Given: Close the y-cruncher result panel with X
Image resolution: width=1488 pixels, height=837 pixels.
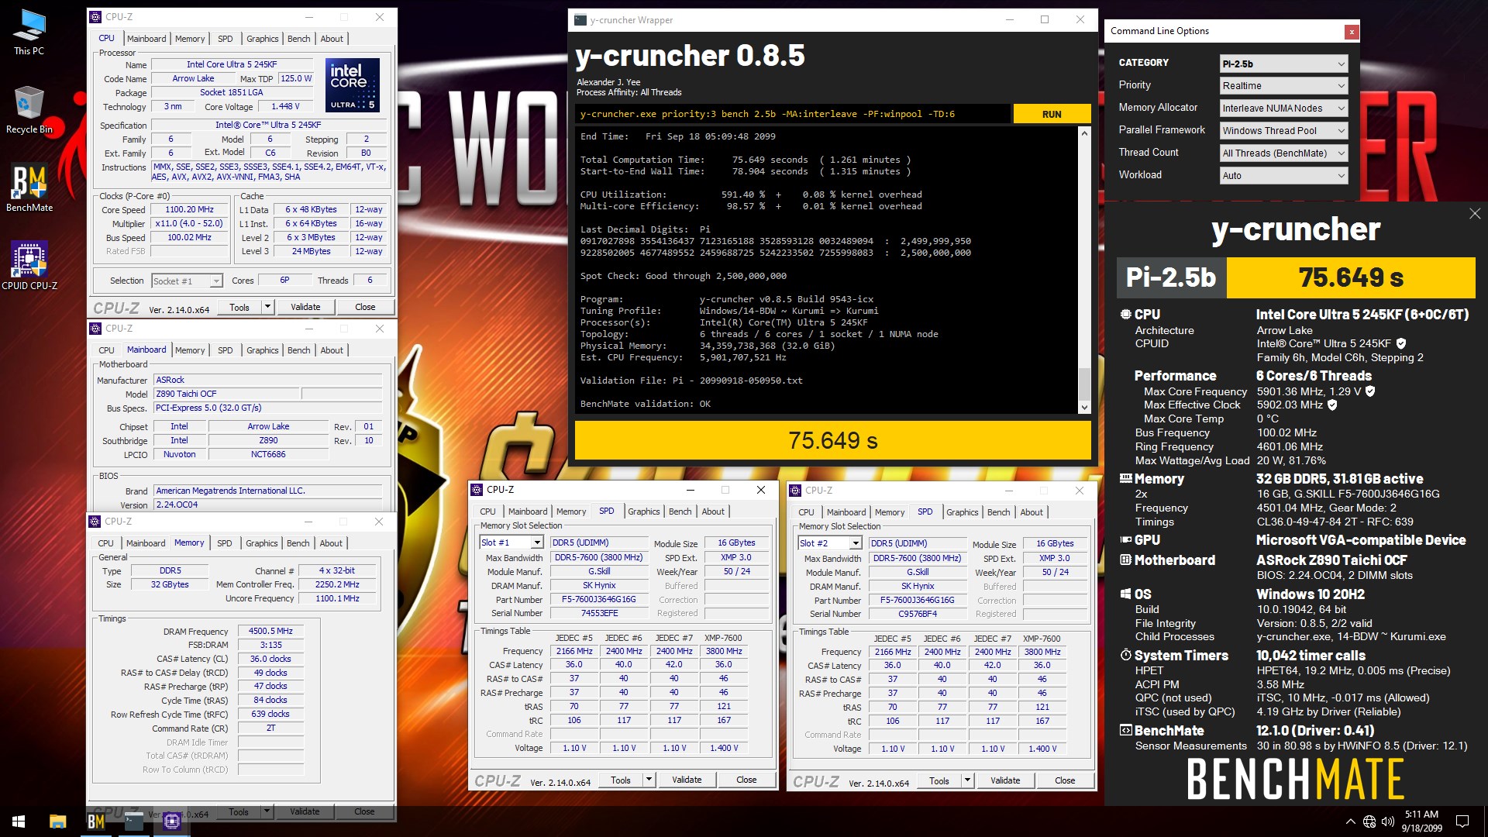Looking at the screenshot, I should [1474, 213].
